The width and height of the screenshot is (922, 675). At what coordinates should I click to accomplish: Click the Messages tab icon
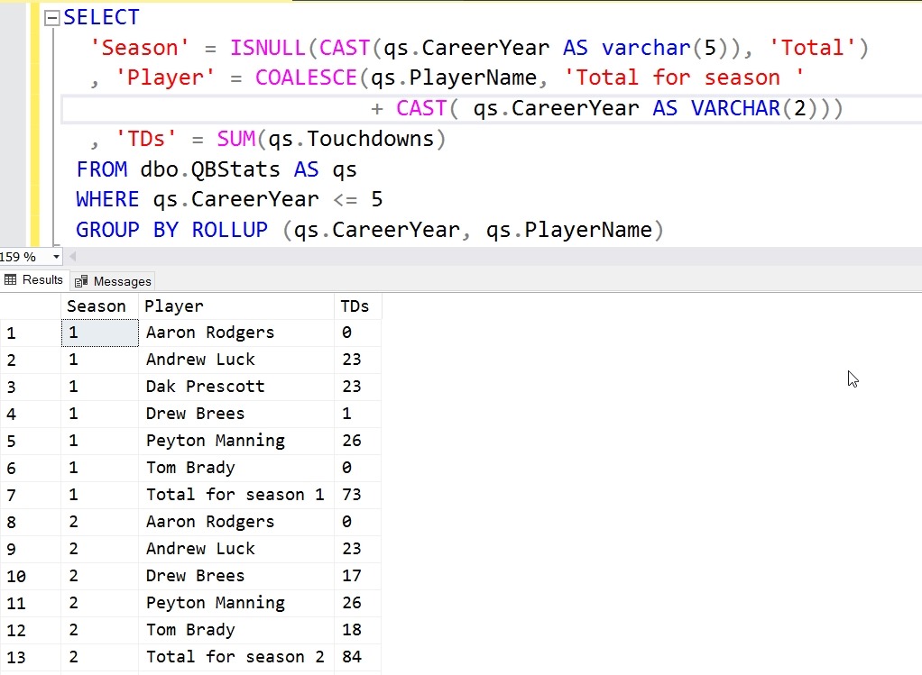coord(82,281)
